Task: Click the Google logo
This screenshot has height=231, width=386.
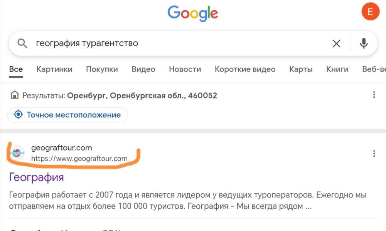Action: coord(193,13)
